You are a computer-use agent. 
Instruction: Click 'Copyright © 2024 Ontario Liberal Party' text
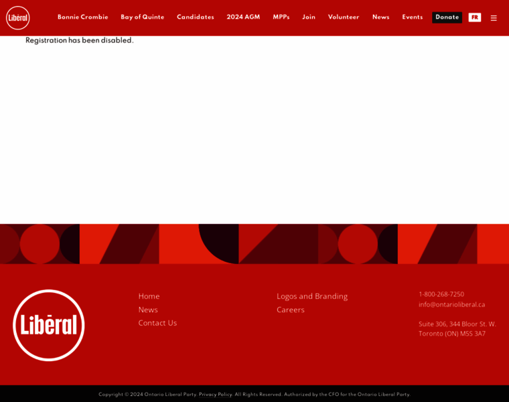click(x=148, y=394)
